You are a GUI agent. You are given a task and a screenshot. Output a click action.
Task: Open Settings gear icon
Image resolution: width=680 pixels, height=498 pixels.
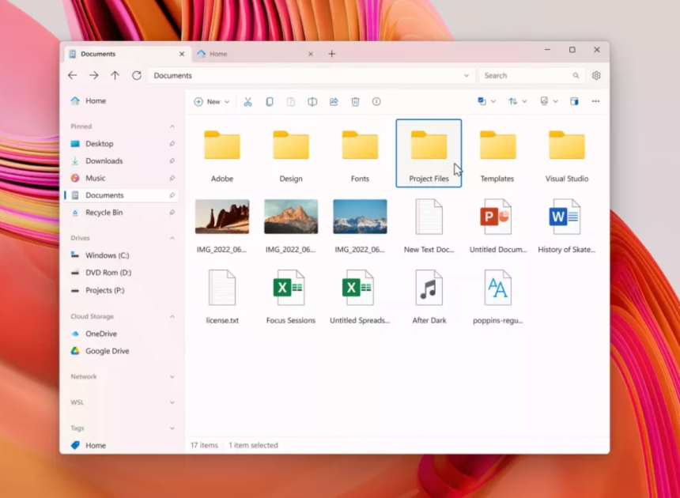tap(596, 75)
